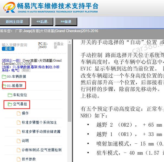The height and width of the screenshot is (162, 164).
Task: Click the vehicle model text Jeep Grand Cherokee 2015-2016
Action: pos(61,31)
